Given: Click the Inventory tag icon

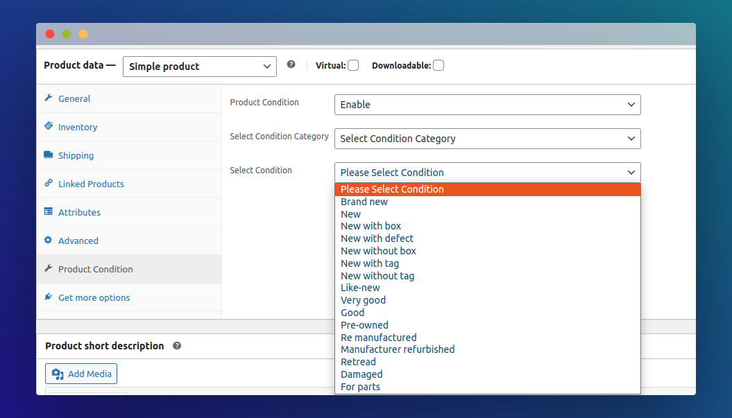Looking at the screenshot, I should pos(49,127).
